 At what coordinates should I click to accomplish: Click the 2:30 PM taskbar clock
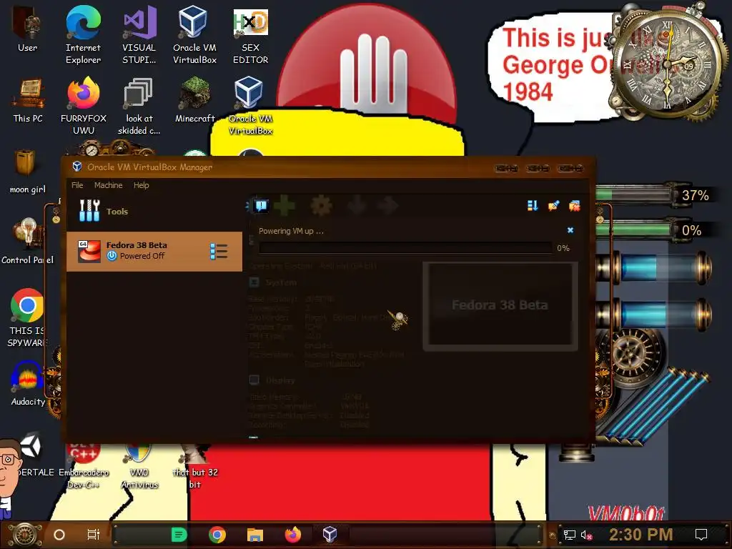[x=640, y=535]
